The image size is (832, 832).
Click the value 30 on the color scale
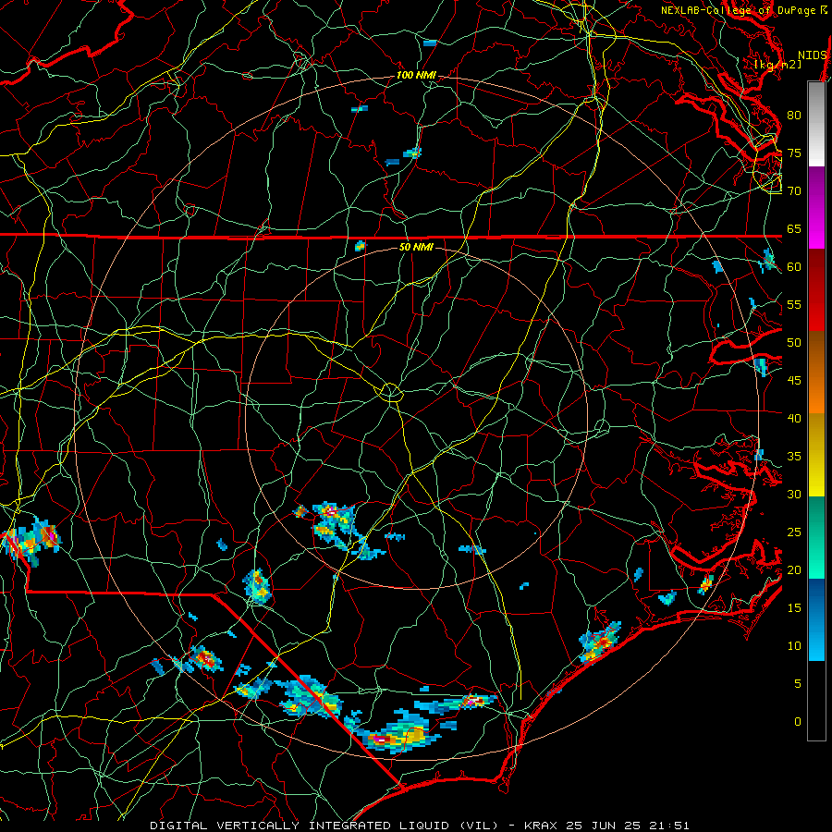click(794, 494)
